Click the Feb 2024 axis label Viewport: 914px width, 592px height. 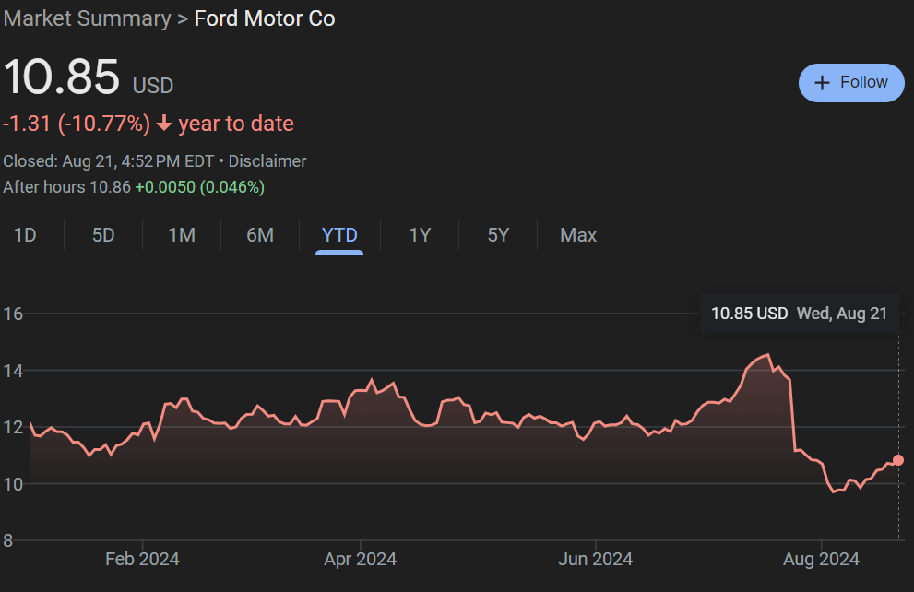(x=142, y=560)
